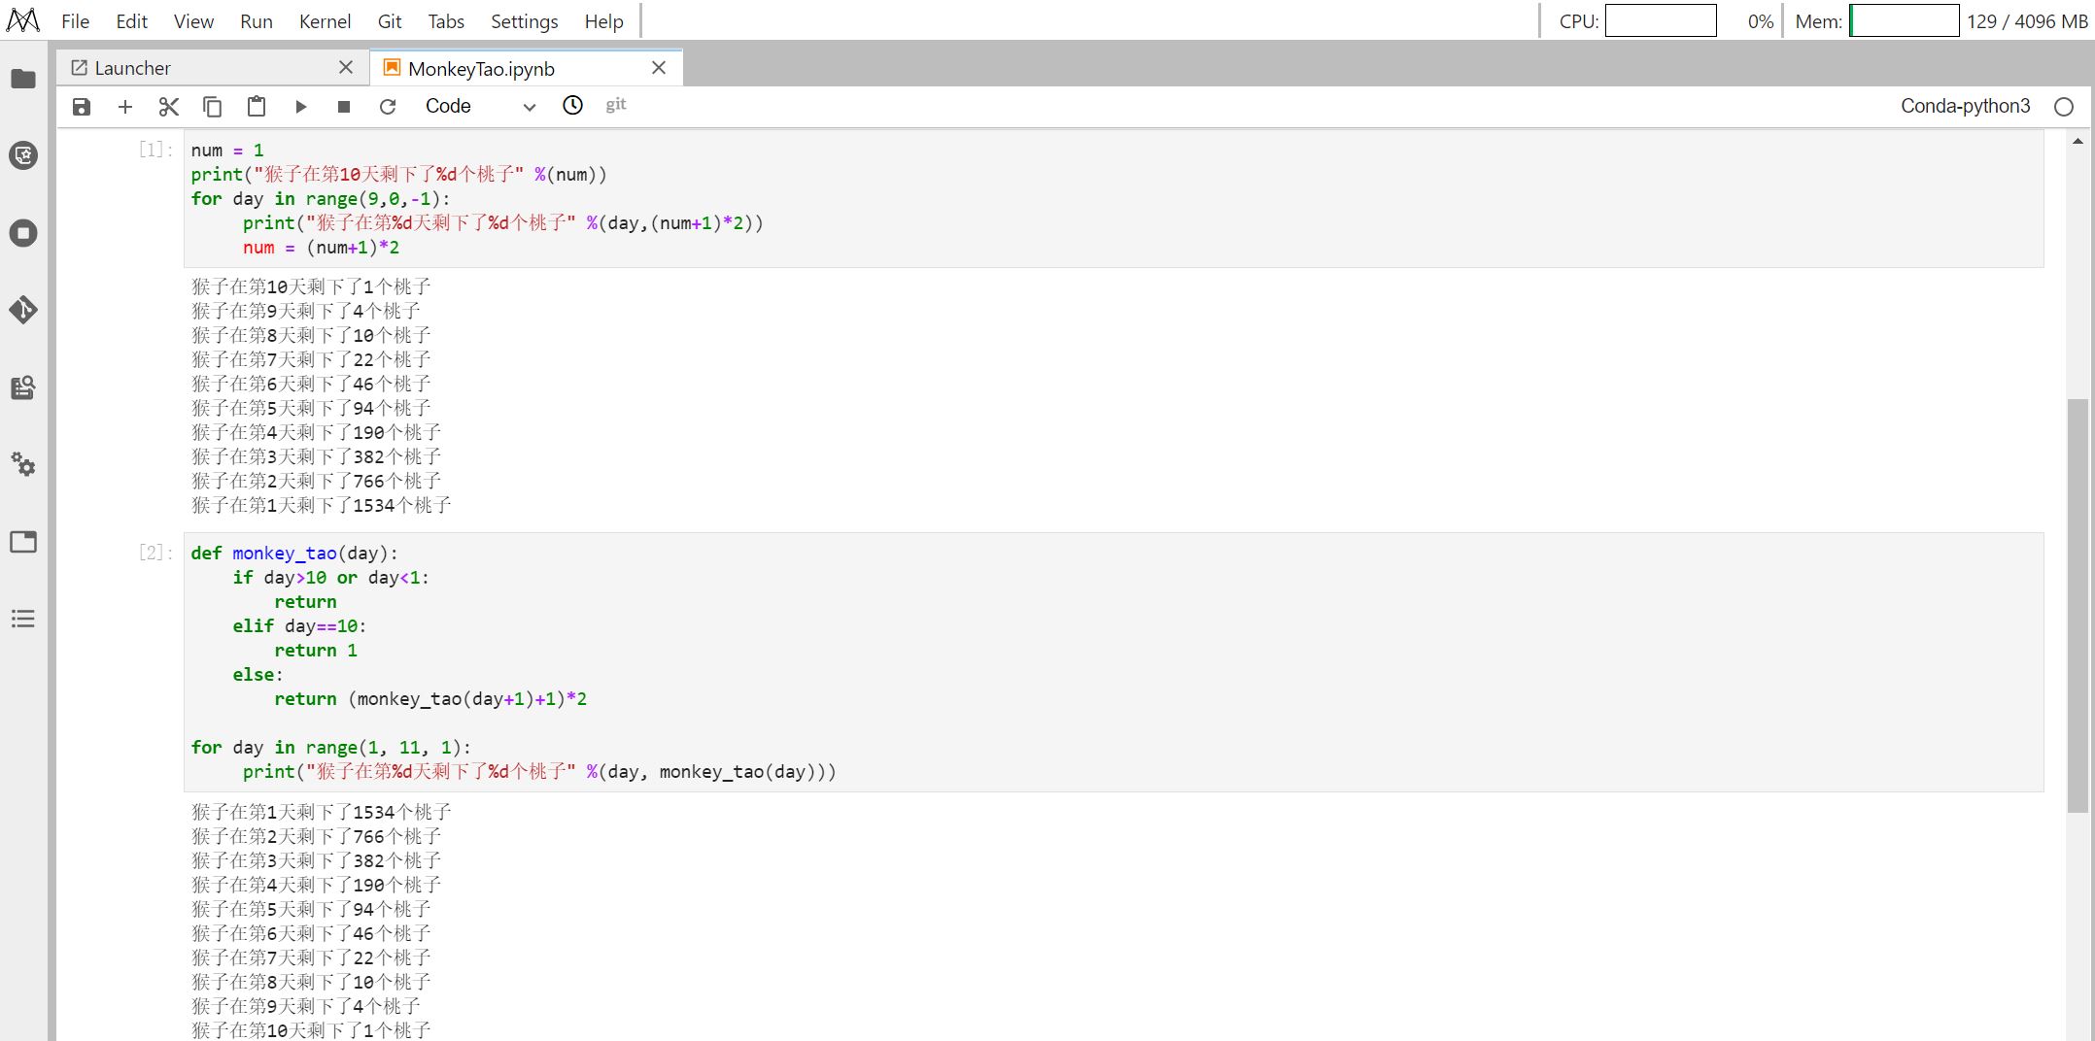Open the Settings menu

click(x=525, y=21)
